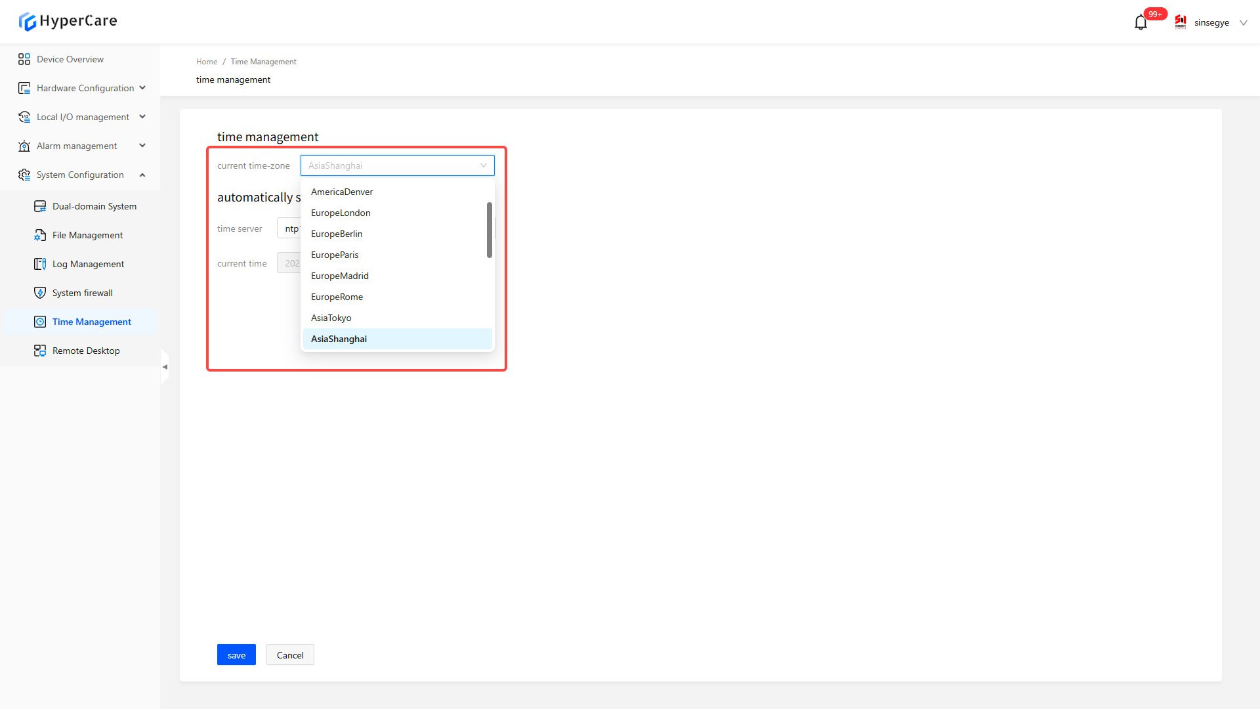This screenshot has height=709, width=1260.
Task: Click the Home breadcrumb link
Action: coord(206,62)
